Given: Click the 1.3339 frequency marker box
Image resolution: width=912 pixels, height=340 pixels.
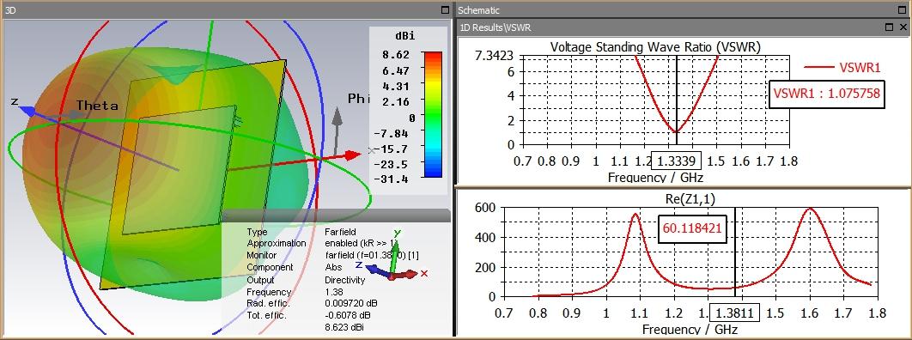Looking at the screenshot, I should pos(677,161).
